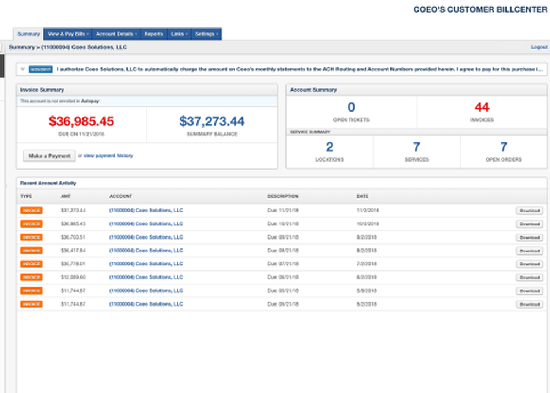Click the Due 06/21/18 description
550x393 pixels.
[283, 277]
